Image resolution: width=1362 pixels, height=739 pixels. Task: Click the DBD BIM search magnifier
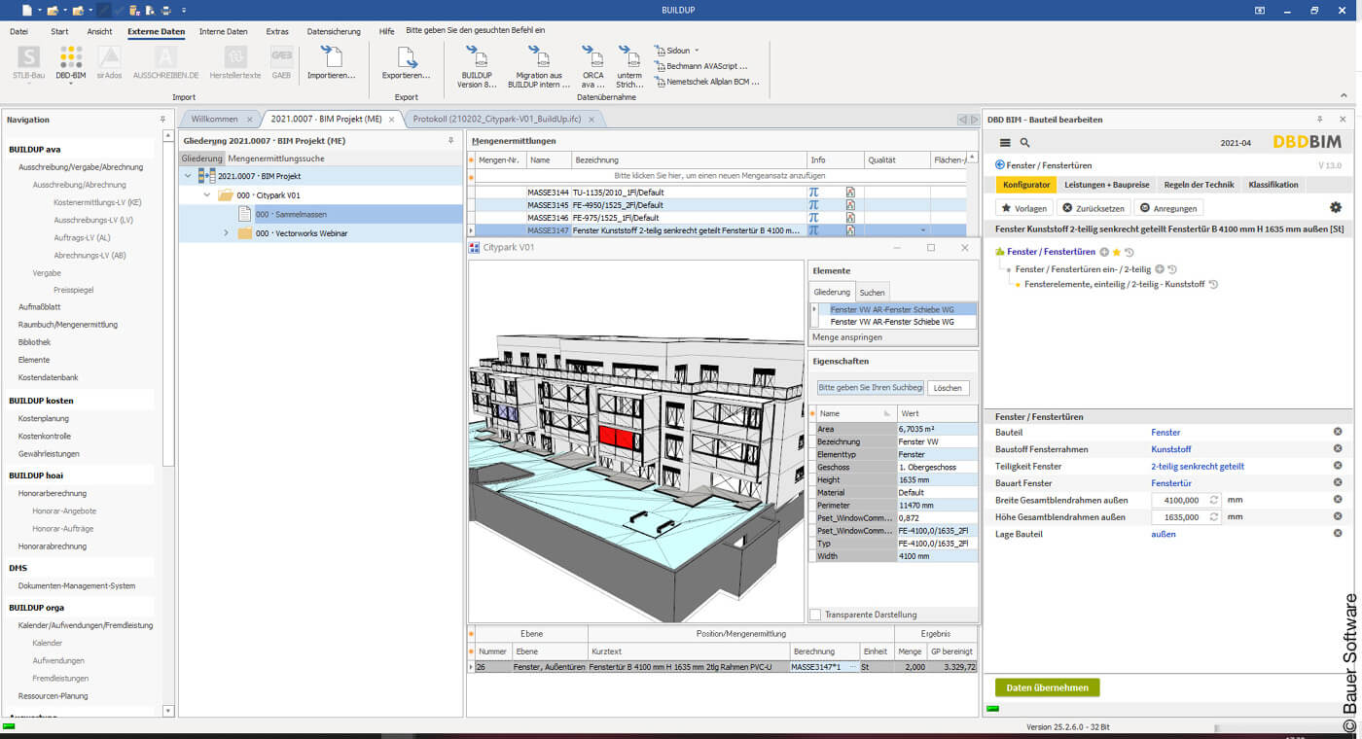pos(1024,143)
